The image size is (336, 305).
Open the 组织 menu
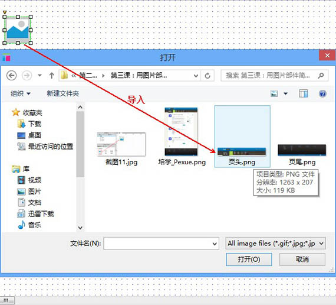(21, 93)
